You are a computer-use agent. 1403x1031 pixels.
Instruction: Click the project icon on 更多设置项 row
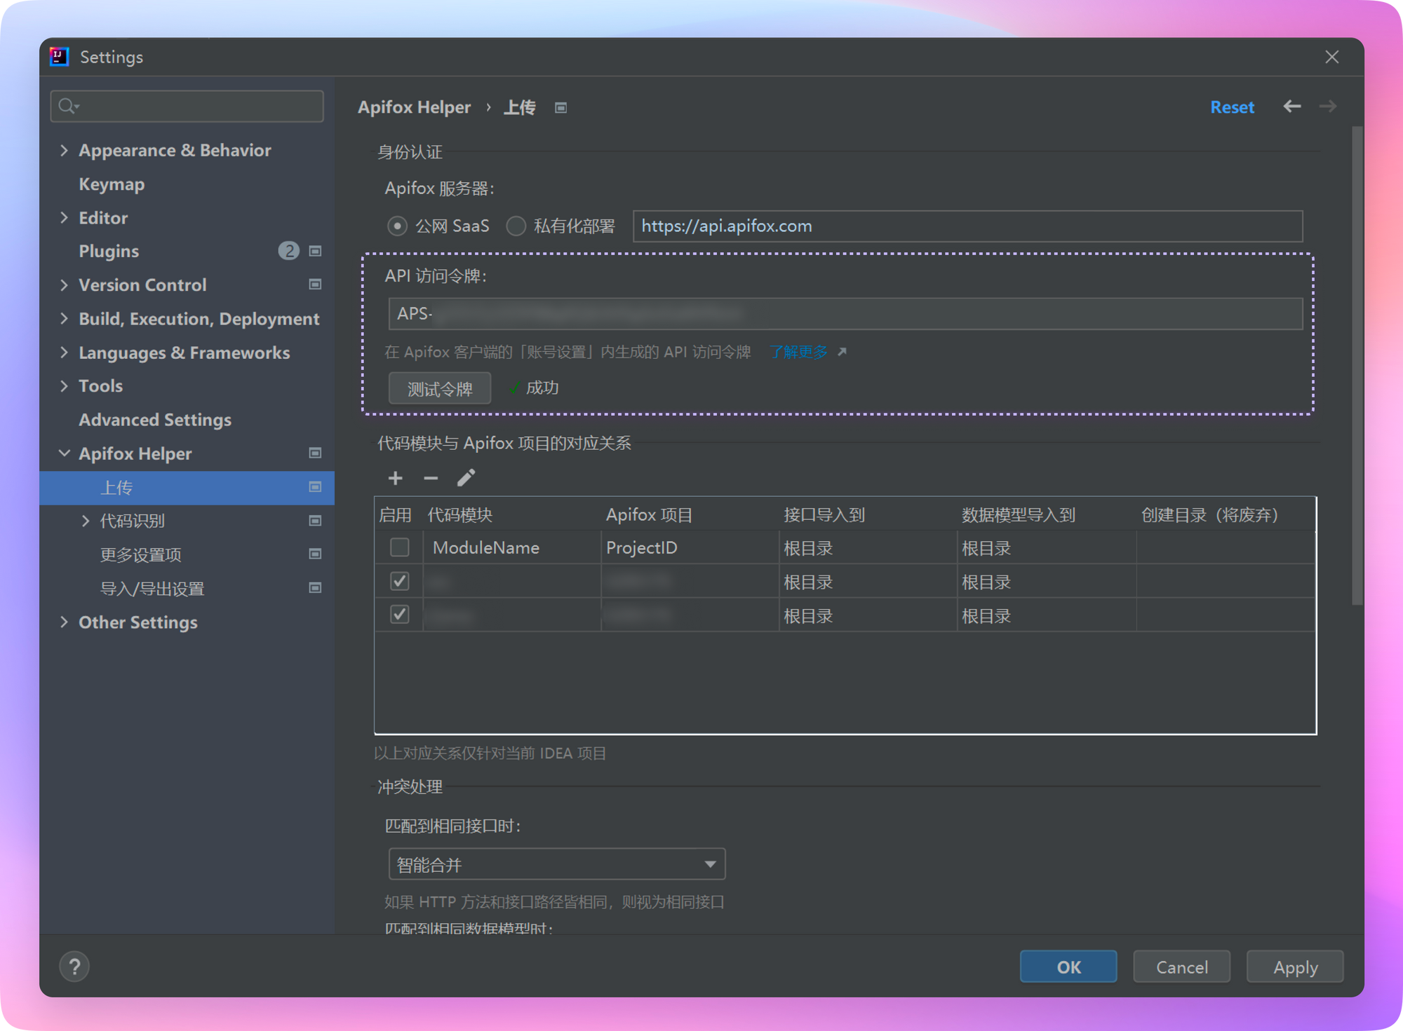click(316, 554)
